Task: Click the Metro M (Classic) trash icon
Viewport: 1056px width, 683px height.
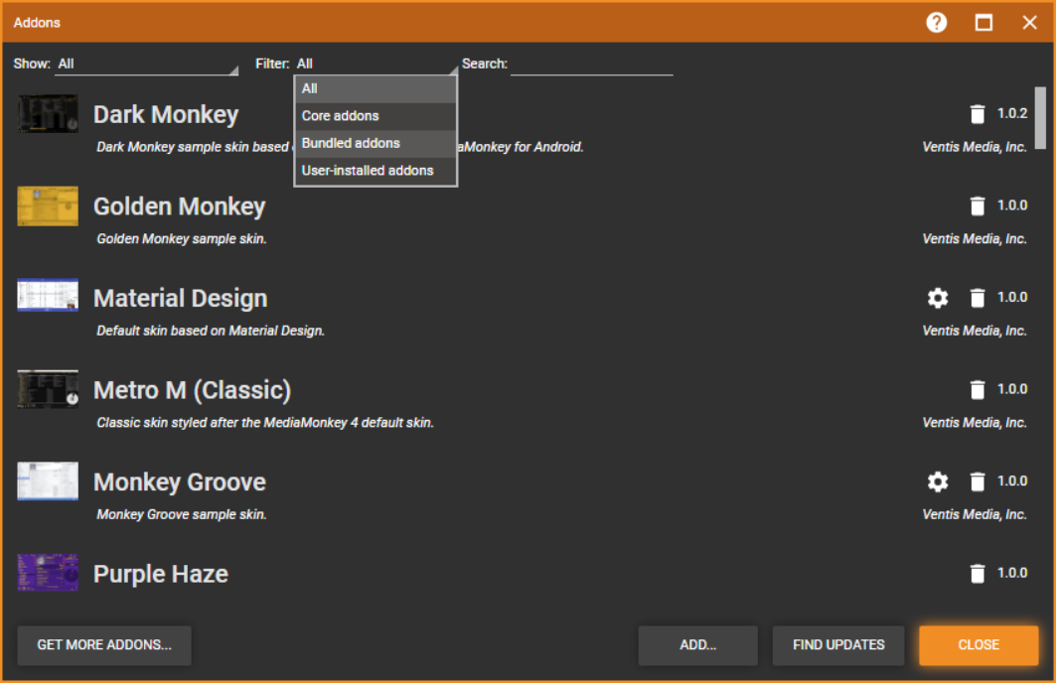Action: pyautogui.click(x=978, y=389)
